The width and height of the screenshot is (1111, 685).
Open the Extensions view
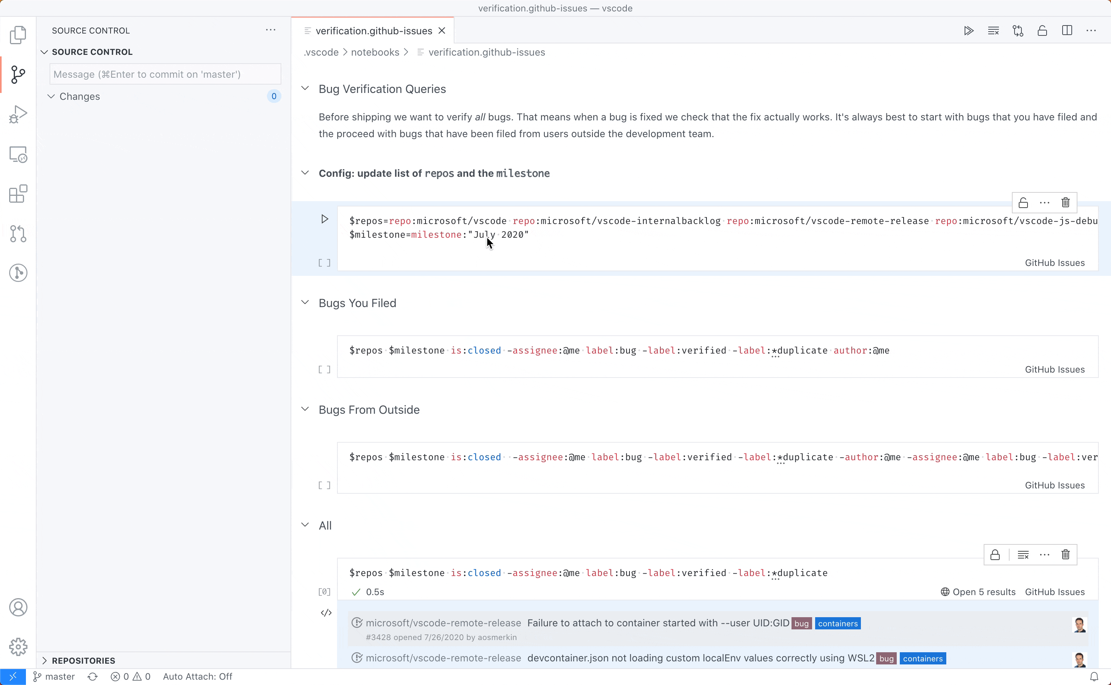point(18,194)
